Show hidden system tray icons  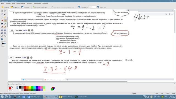pos(144,97)
